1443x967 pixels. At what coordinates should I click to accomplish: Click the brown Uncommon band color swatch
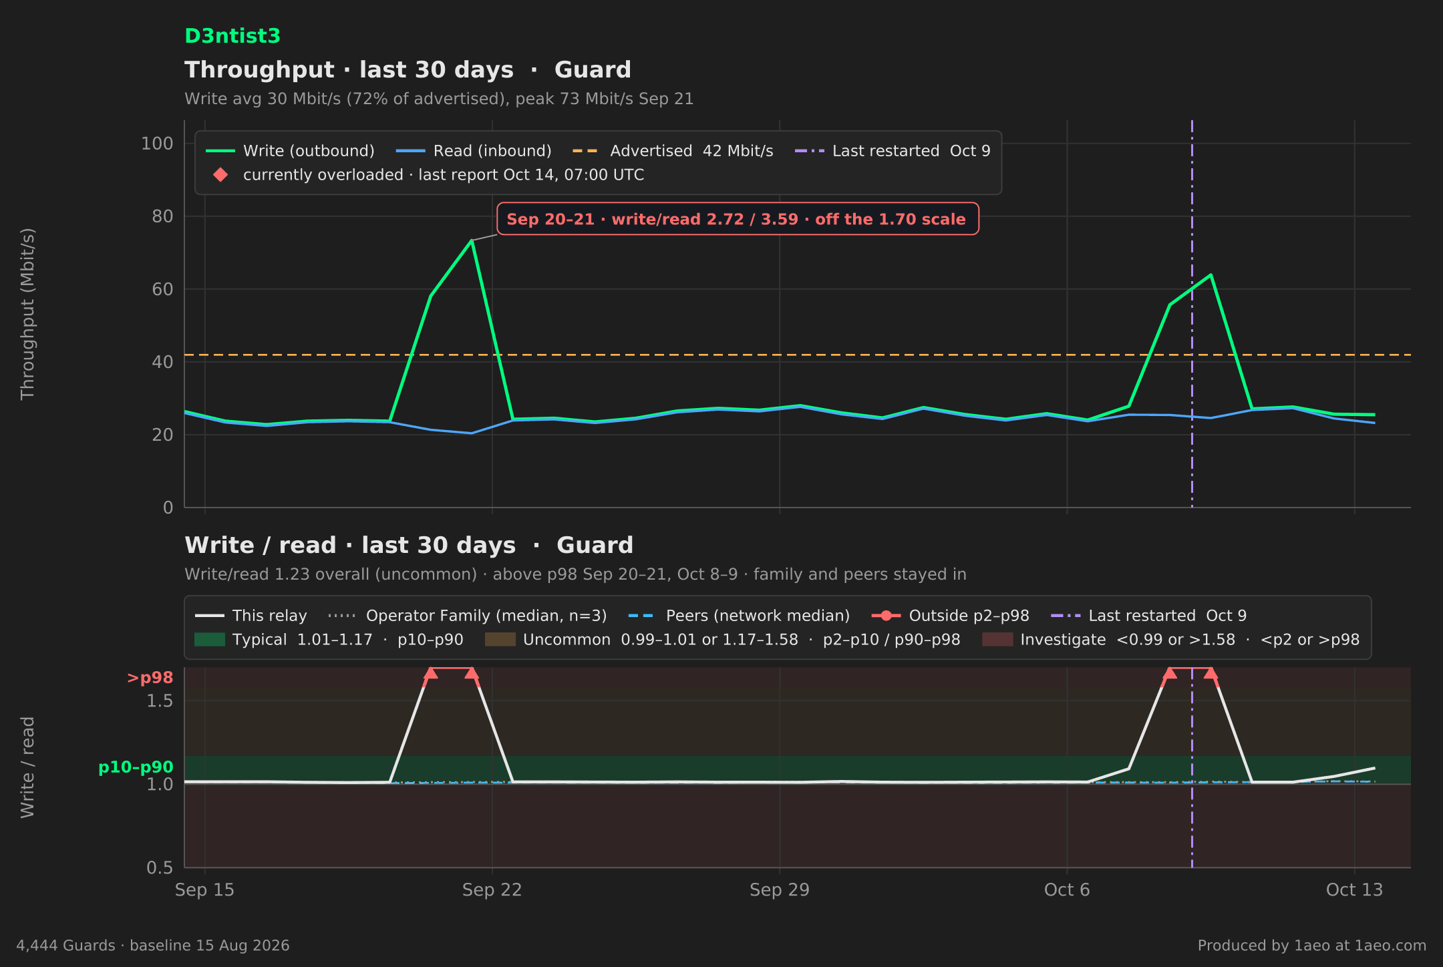coord(500,640)
